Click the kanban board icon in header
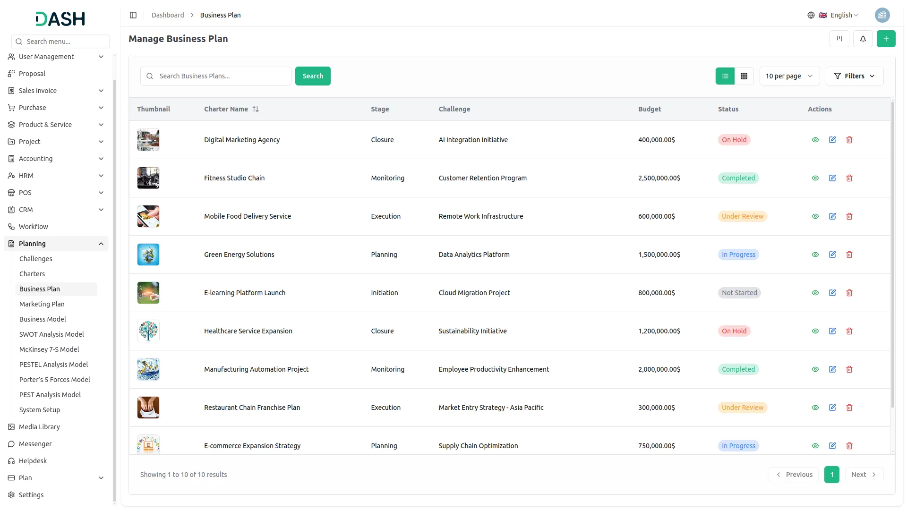The height and width of the screenshot is (510, 907). [839, 39]
